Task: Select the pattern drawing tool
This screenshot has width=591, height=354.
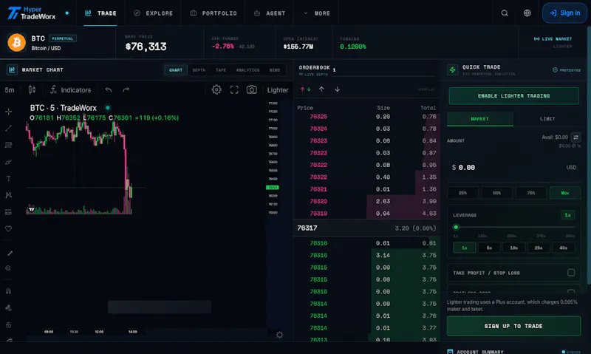Action: point(8,195)
